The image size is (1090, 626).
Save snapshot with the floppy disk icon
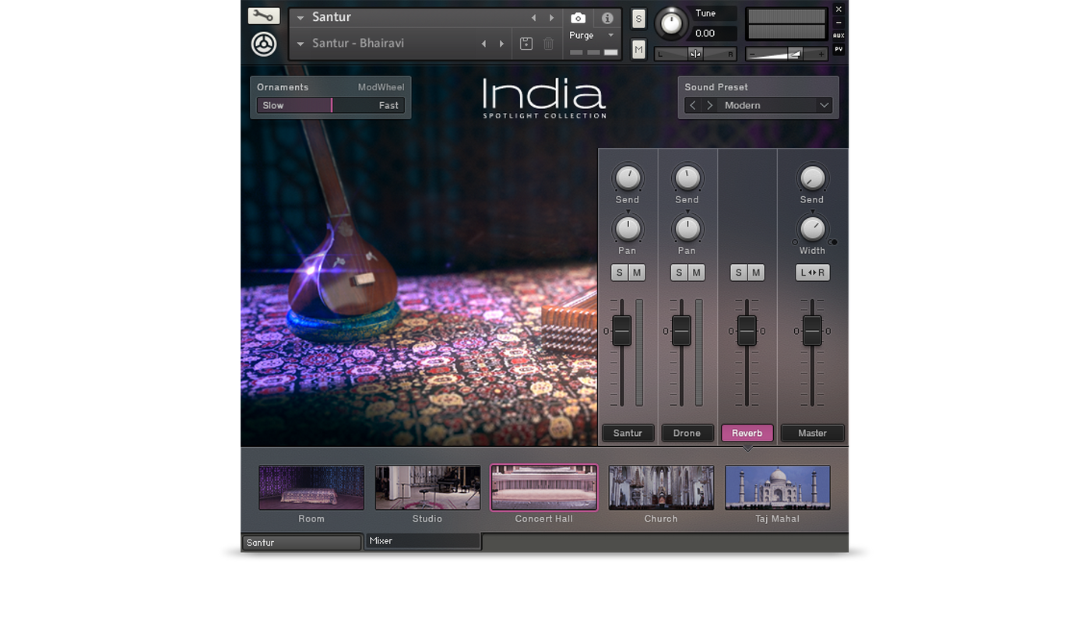tap(526, 44)
